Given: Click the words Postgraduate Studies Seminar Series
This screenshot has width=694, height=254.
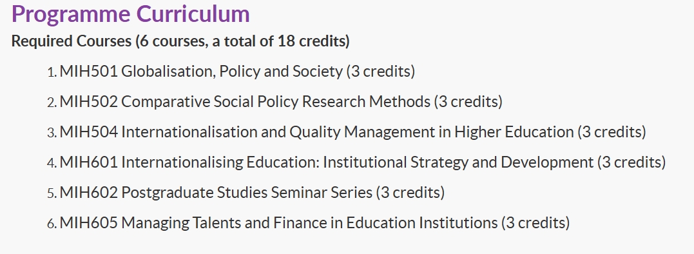Looking at the screenshot, I should 247,193.
